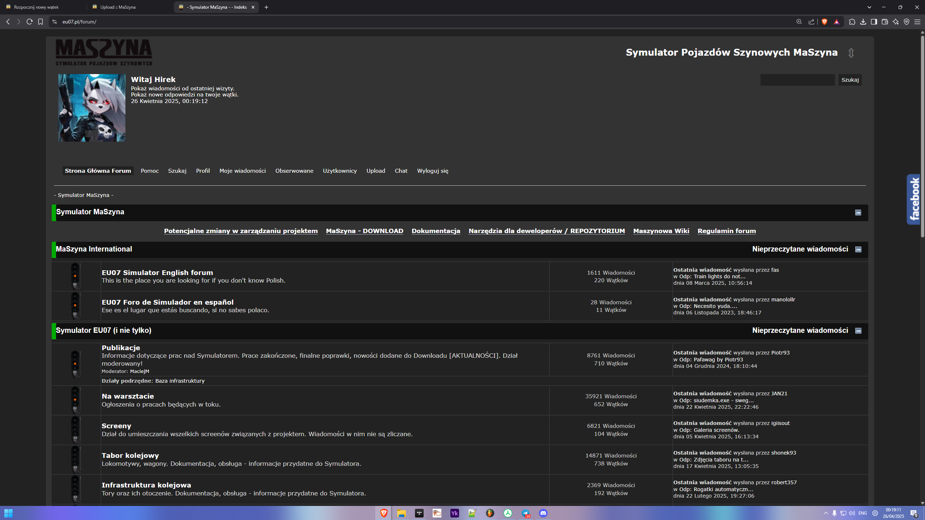This screenshot has height=520, width=925.
Task: Open Narzędzia dla deweloperów / REPOZYTORIUM link
Action: click(x=547, y=231)
